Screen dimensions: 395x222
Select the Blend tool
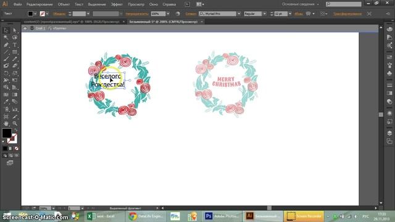point(15,102)
